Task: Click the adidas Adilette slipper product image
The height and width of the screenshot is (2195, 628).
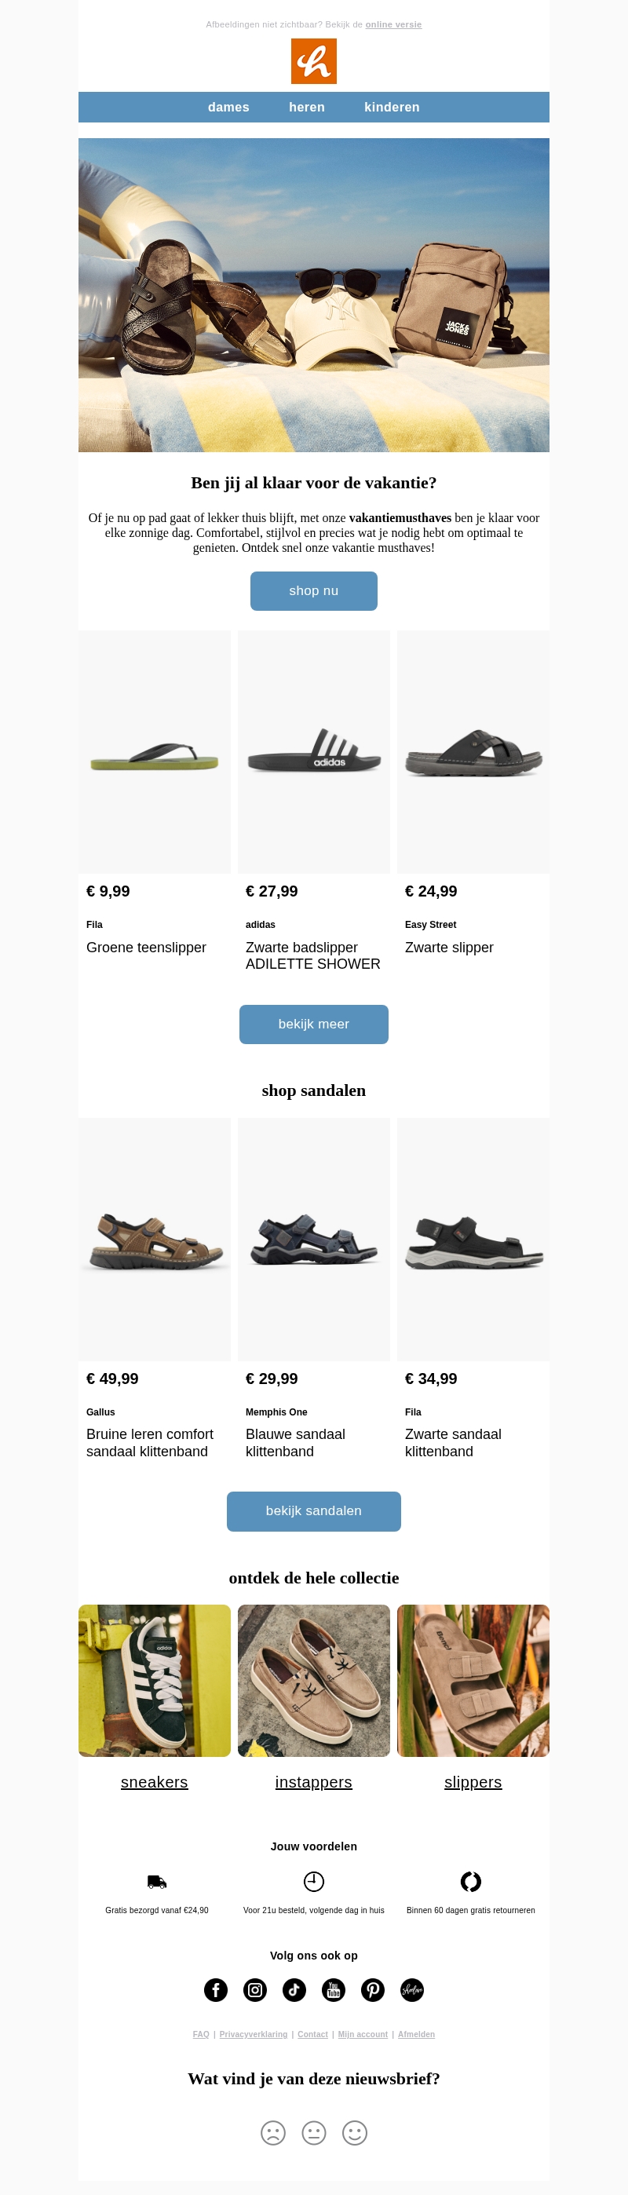Action: click(x=313, y=751)
